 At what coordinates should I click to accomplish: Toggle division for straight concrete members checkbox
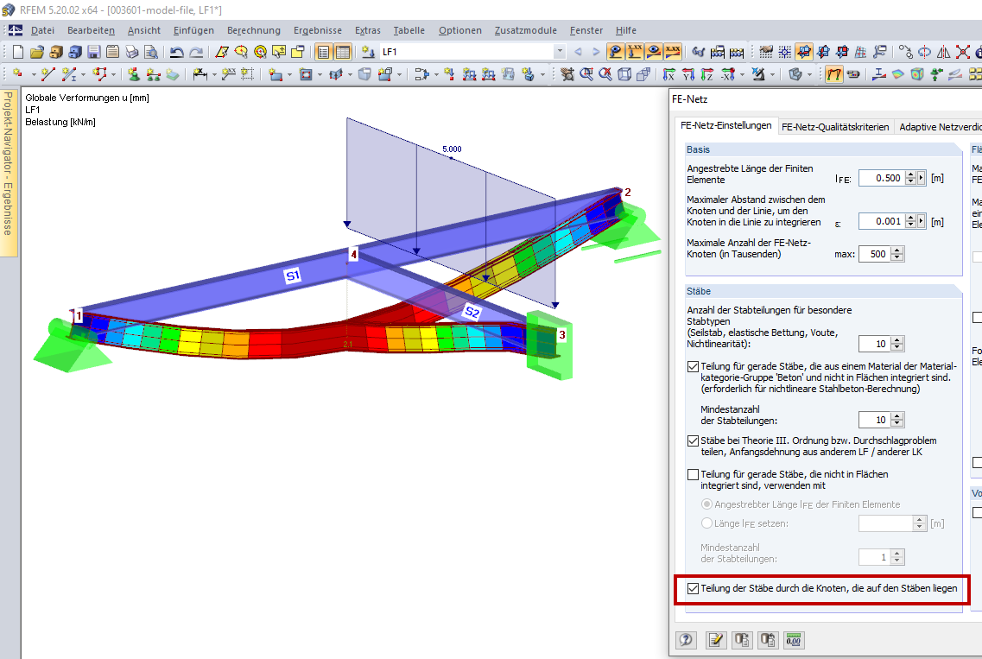(x=693, y=366)
